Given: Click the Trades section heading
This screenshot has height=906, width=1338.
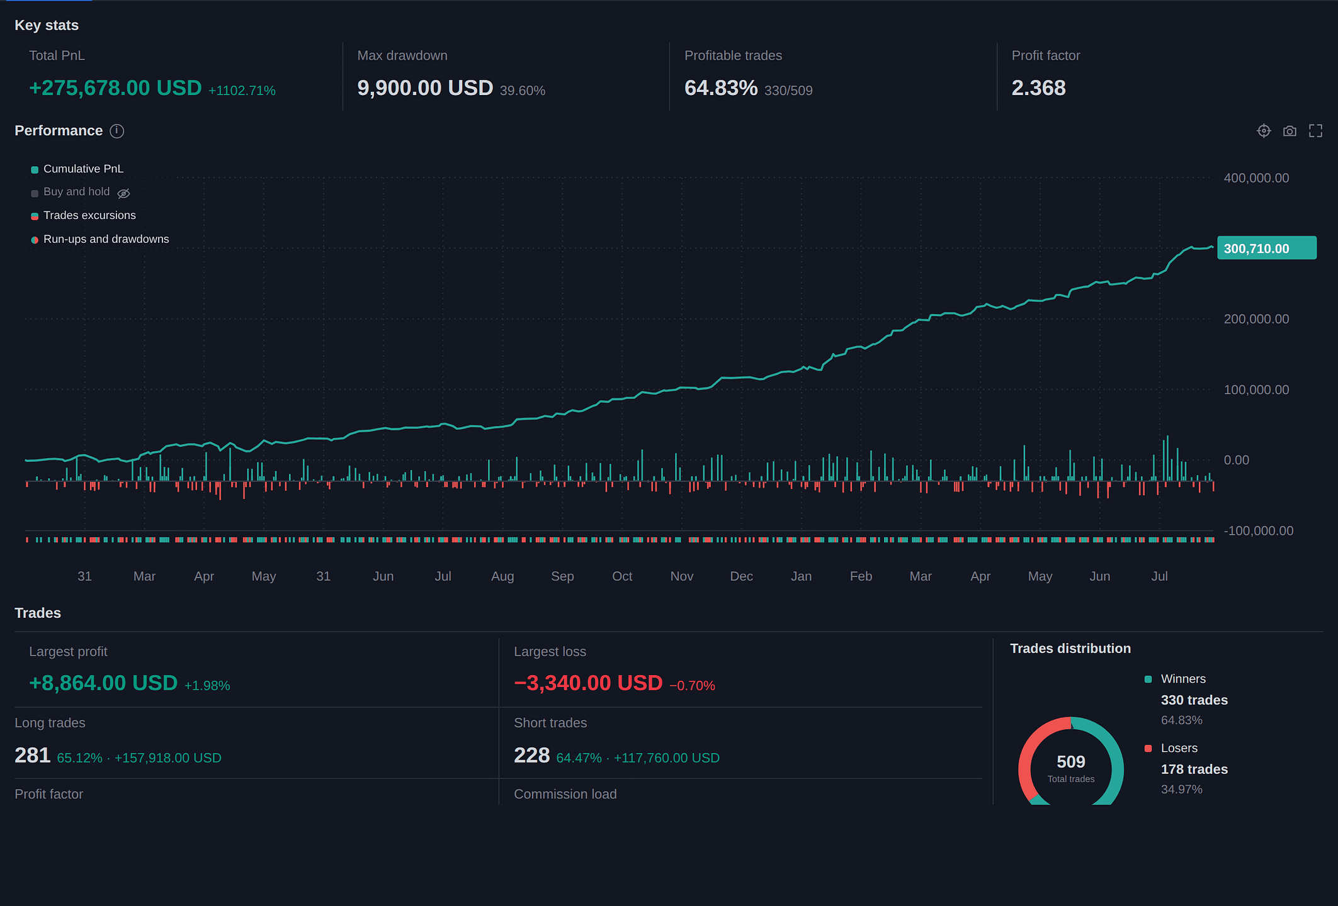Looking at the screenshot, I should tap(38, 613).
